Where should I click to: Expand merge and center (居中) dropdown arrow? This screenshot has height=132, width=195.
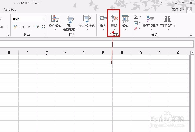pos(8,27)
